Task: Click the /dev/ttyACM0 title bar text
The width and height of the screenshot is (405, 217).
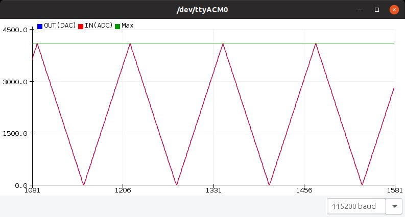Action: [202, 9]
